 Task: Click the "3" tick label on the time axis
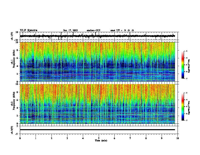67,138
